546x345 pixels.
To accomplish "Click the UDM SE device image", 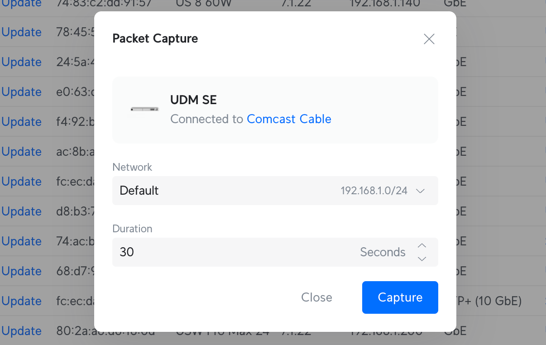I will point(145,109).
